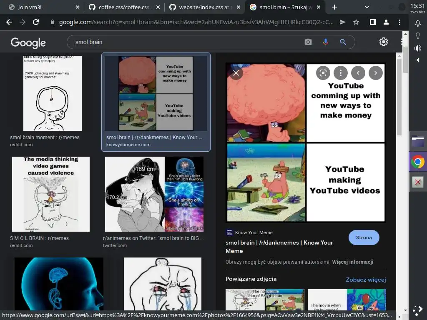
Task: Open a new browser tab
Action: click(334, 7)
